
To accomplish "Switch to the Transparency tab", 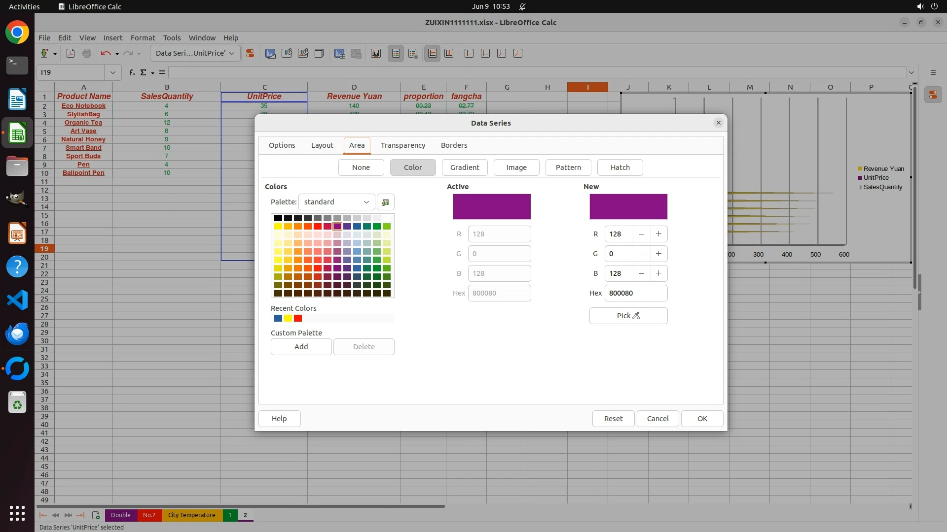I will (402, 145).
